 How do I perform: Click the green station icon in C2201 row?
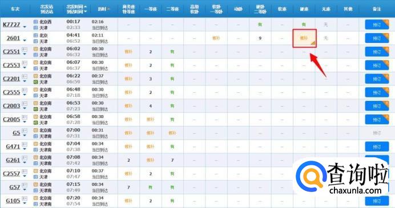[x=36, y=82]
